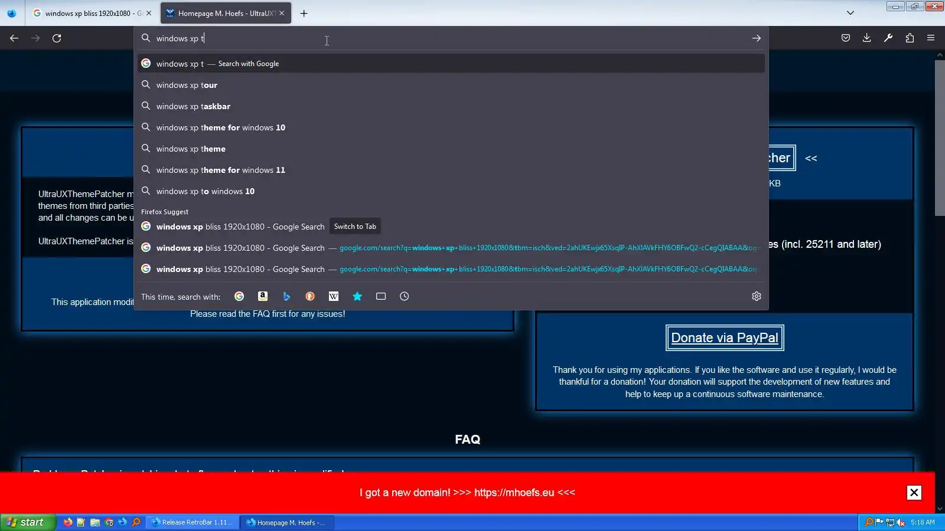Click the scrollbar down arrow
Image resolution: width=945 pixels, height=531 pixels.
point(940,509)
